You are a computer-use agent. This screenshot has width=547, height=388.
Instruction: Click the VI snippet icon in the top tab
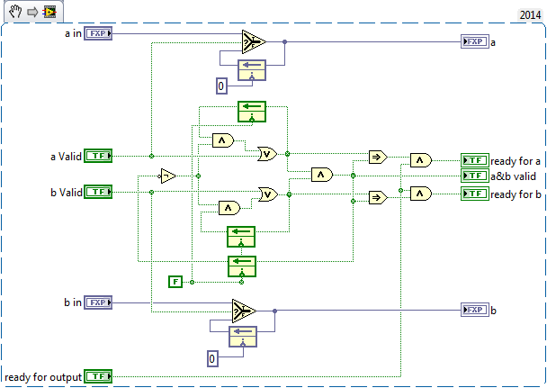[x=49, y=13]
